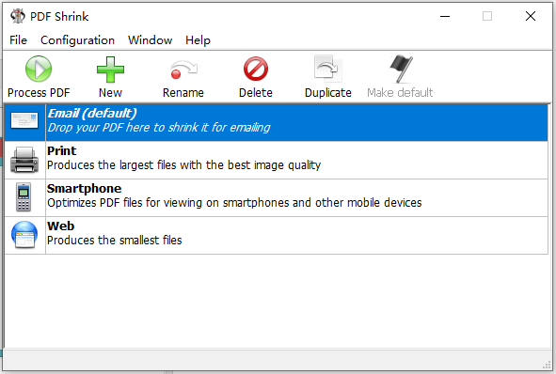This screenshot has height=374, width=556.
Task: Select the "Print" configuration title
Action: click(x=62, y=151)
